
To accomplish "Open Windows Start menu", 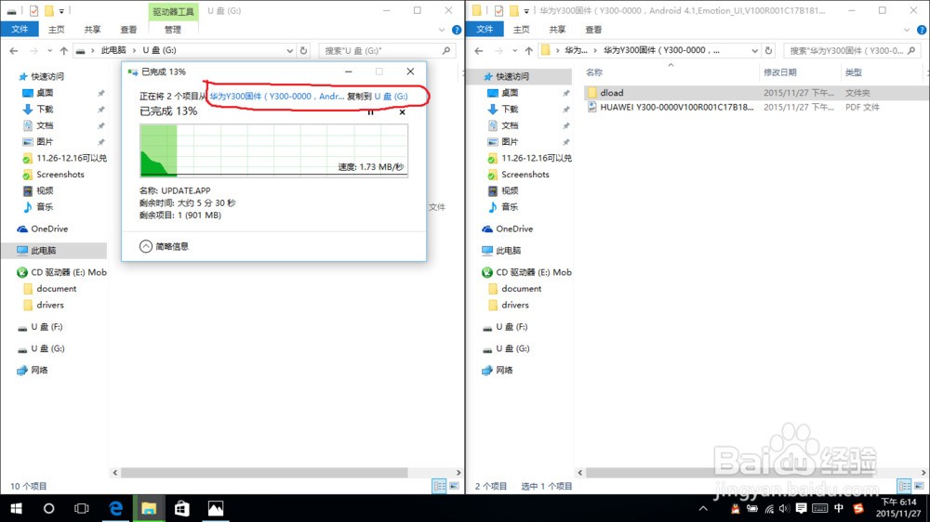I will (16, 508).
